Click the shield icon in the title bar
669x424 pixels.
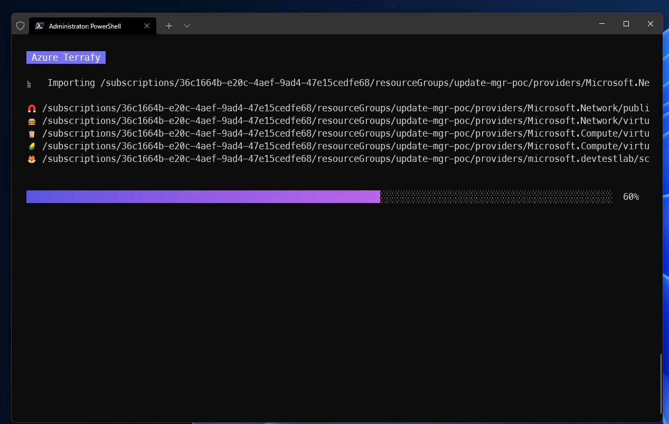(x=21, y=25)
